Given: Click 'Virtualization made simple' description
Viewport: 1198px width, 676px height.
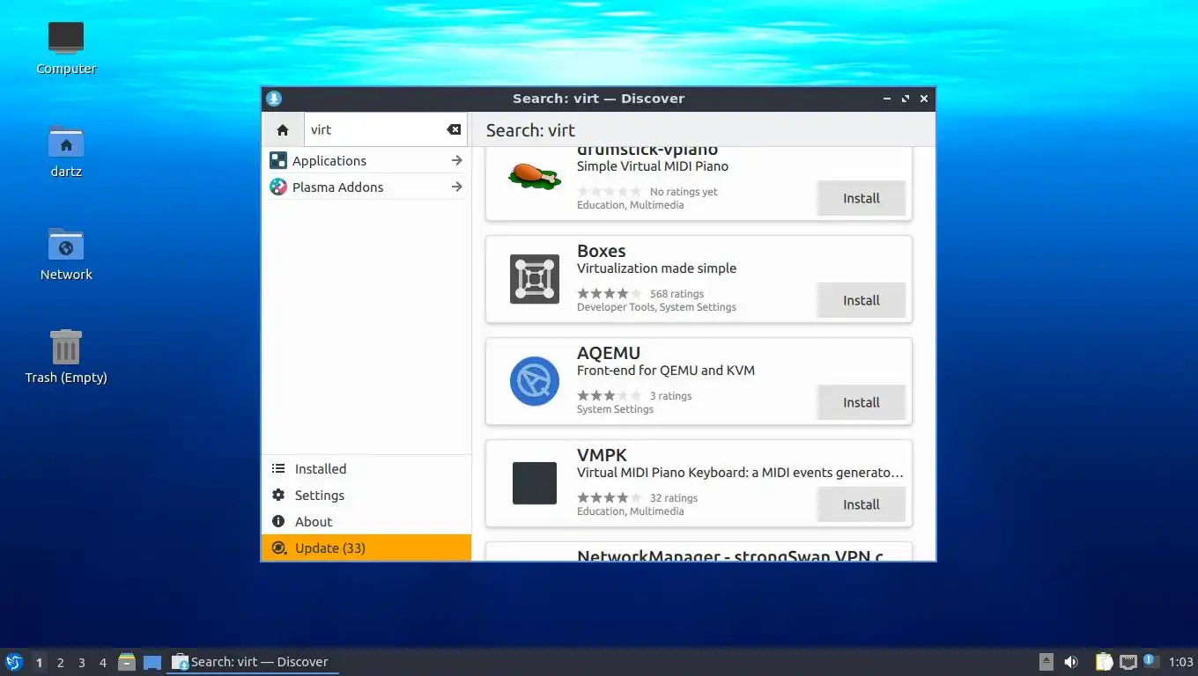Looking at the screenshot, I should click(656, 268).
